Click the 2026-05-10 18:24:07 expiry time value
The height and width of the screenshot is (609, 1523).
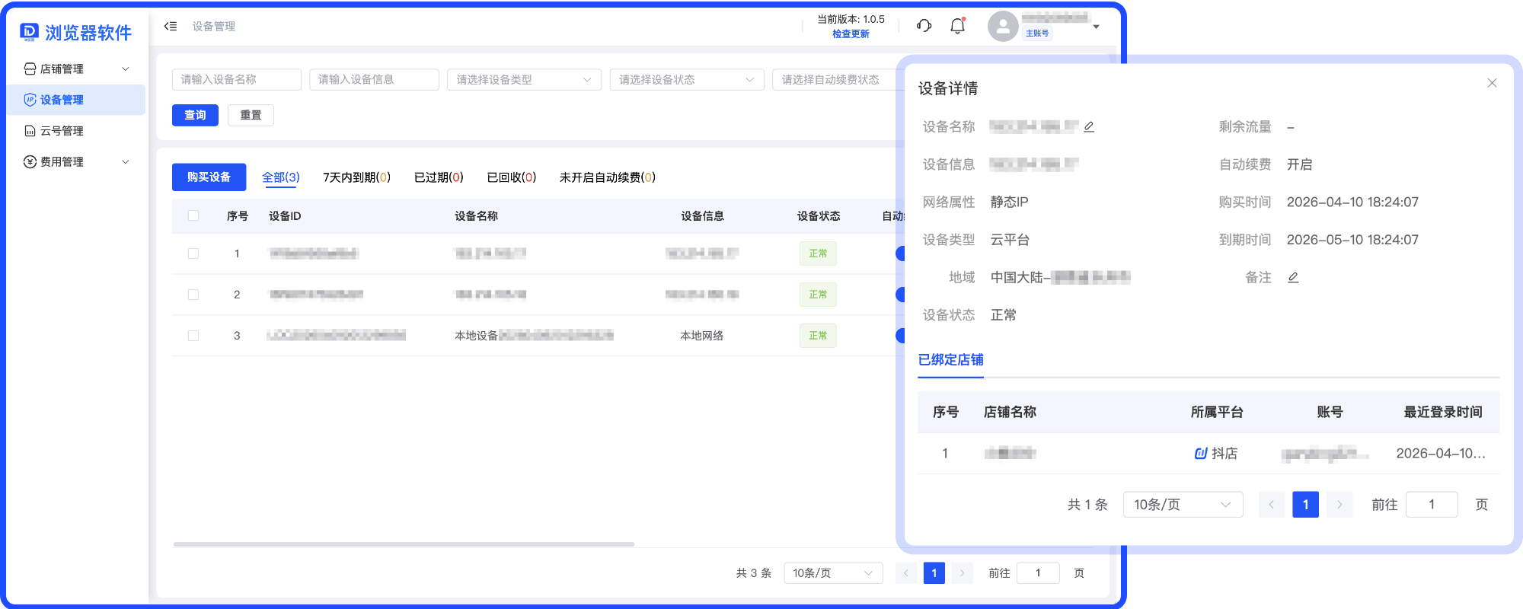tap(1352, 240)
